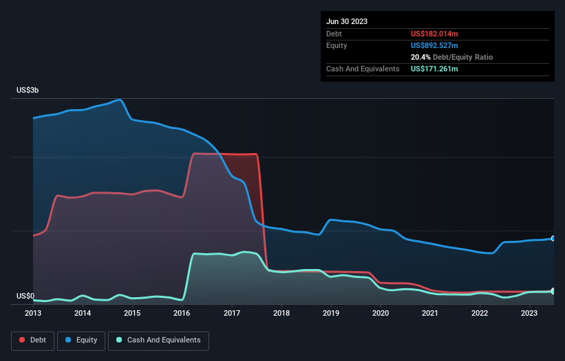565x361 pixels.
Task: Toggle the Equity series legend button
Action: coord(81,340)
